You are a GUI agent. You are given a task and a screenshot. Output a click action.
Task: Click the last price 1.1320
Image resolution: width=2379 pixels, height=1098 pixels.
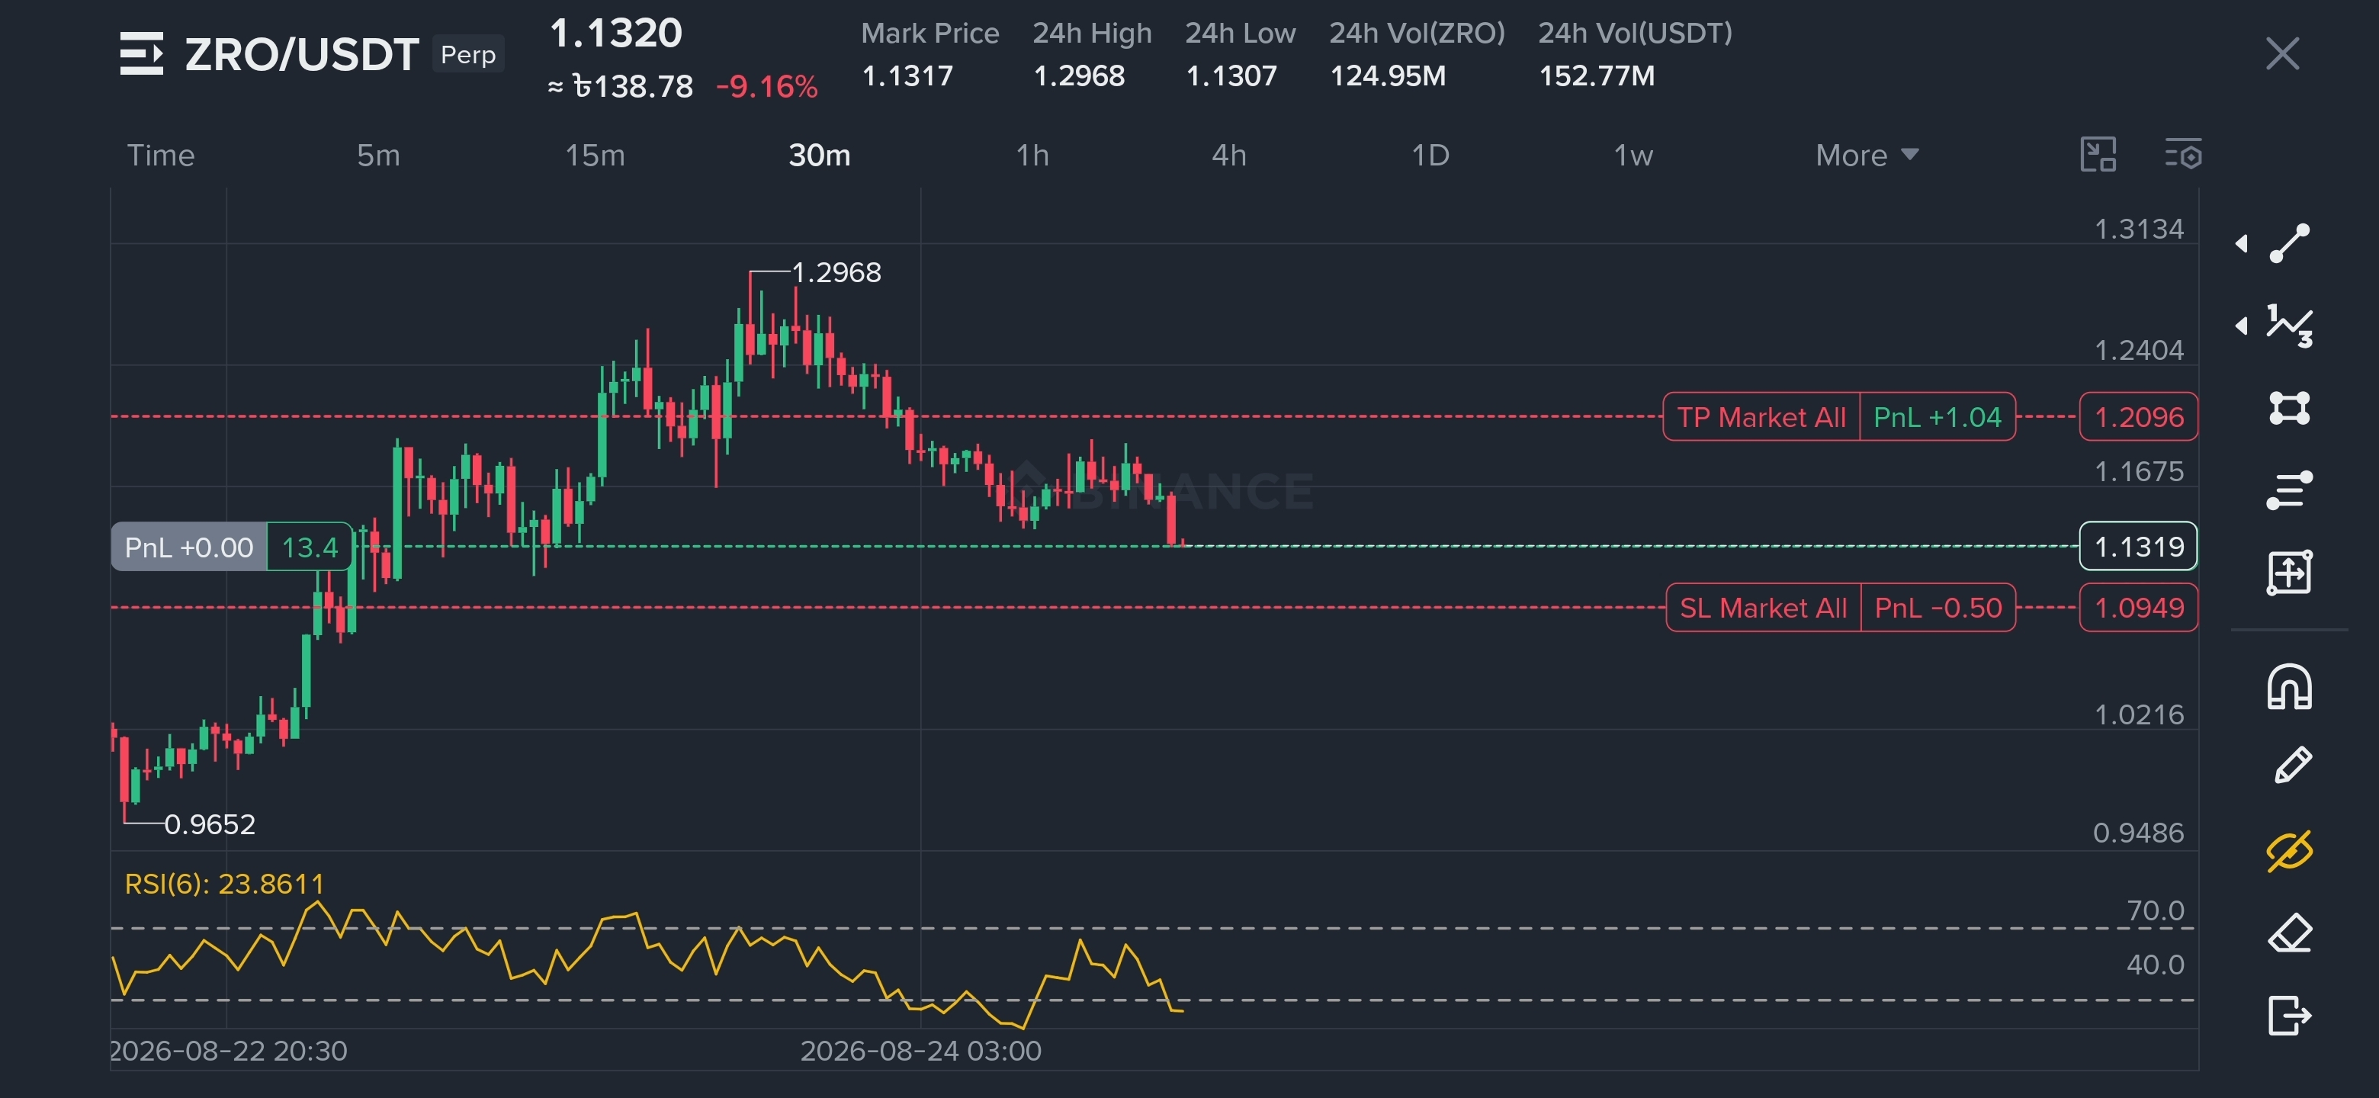pos(616,34)
